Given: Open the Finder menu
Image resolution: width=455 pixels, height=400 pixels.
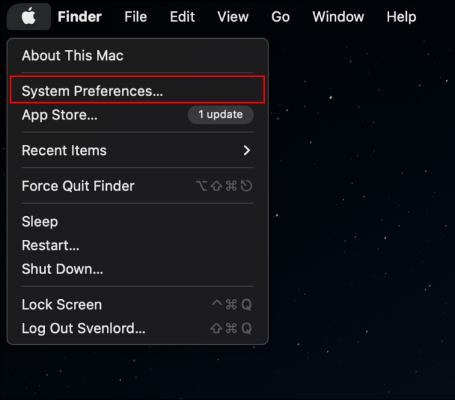Looking at the screenshot, I should click(x=80, y=16).
